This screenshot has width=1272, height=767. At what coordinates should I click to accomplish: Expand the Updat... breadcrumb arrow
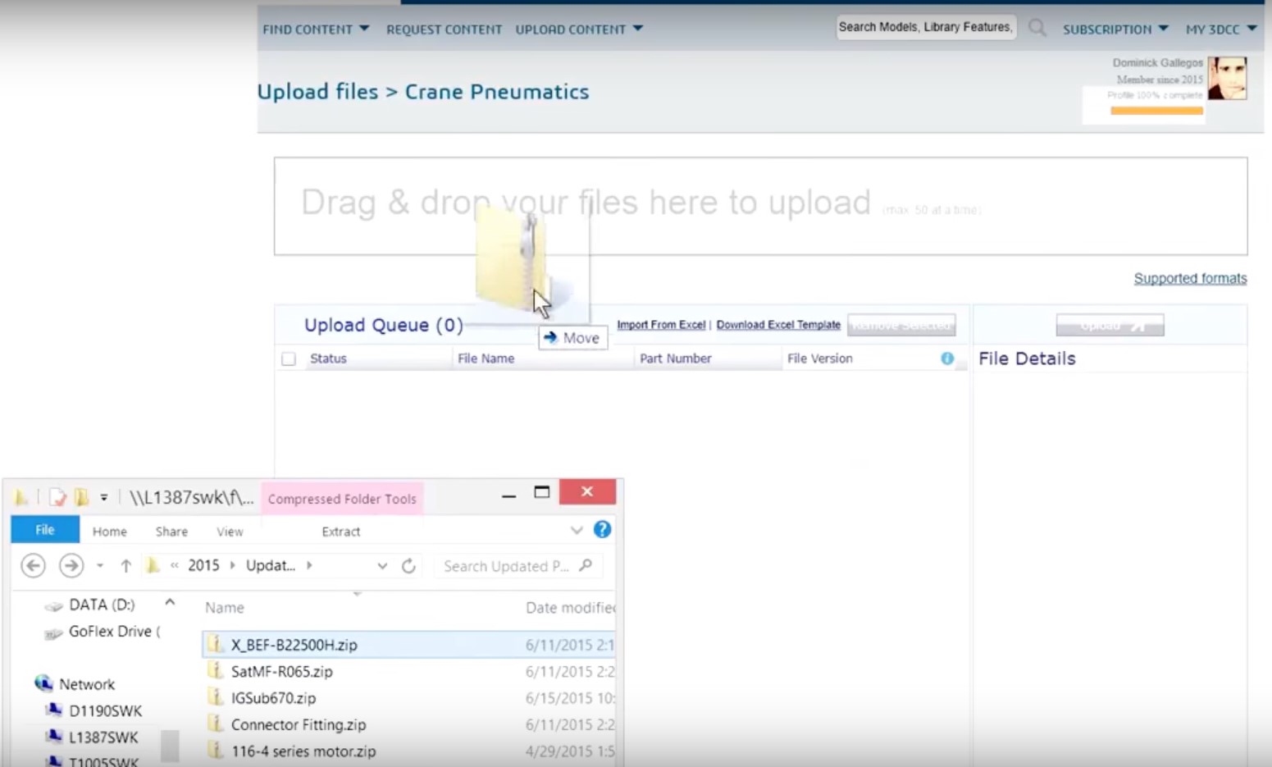309,565
